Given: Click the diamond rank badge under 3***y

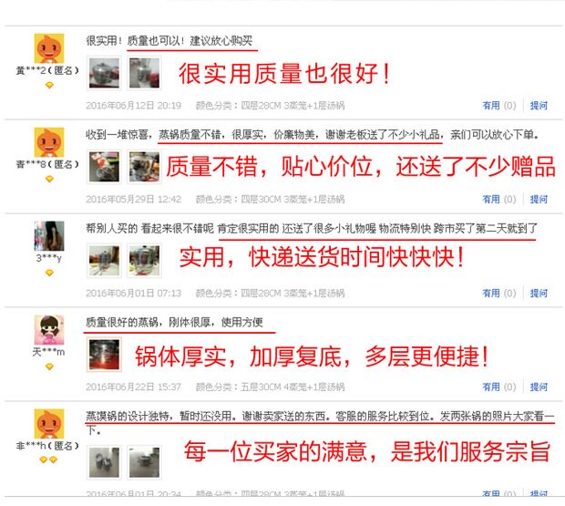Looking at the screenshot, I should tap(49, 273).
